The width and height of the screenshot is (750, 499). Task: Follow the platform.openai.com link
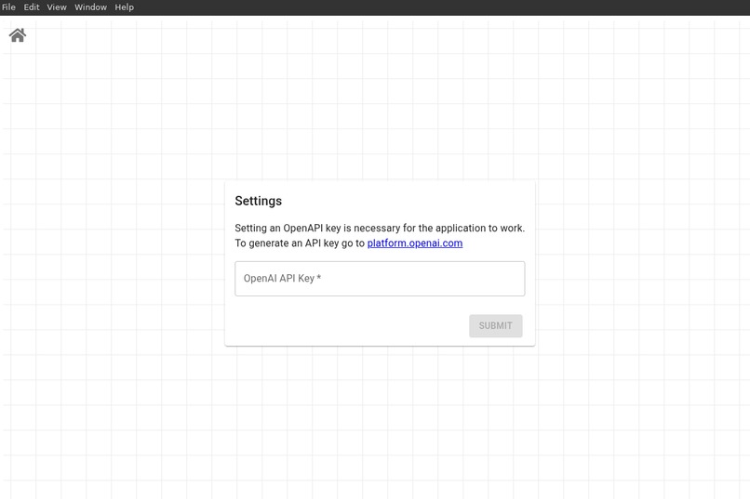coord(415,243)
